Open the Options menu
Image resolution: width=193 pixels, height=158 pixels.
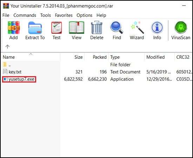85,15
